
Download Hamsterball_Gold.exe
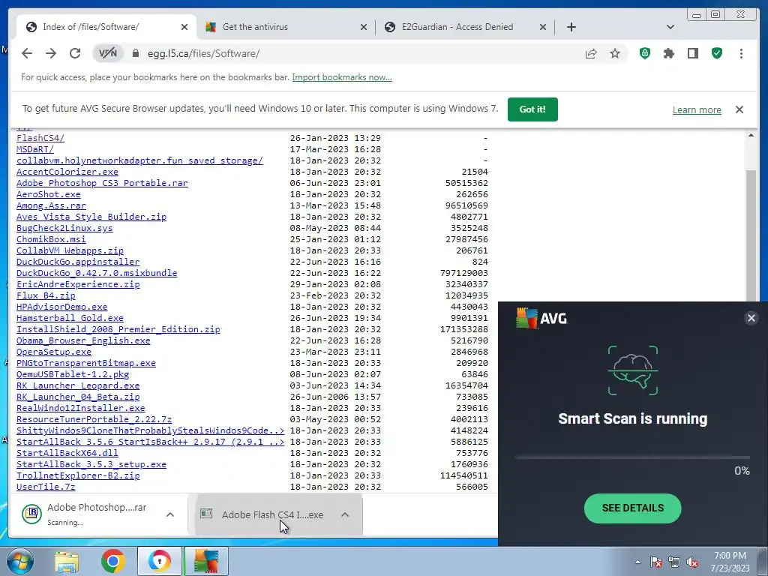(x=70, y=318)
